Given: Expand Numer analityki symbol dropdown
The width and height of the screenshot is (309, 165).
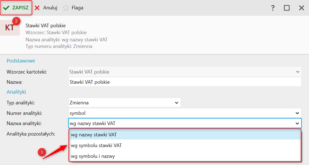Looking at the screenshot, I should pos(185,113).
